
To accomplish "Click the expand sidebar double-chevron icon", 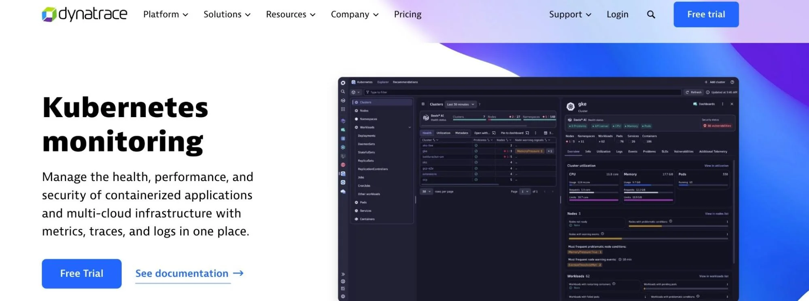I will click(x=343, y=274).
